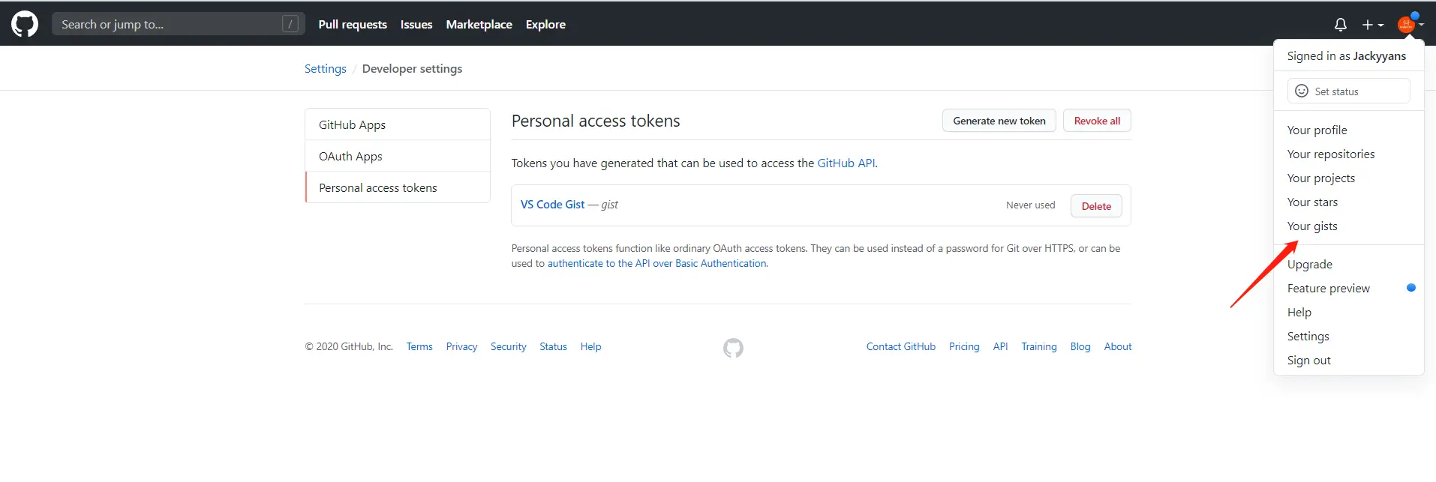Open the plus create-new dropdown
1436x482 pixels.
coord(1372,25)
